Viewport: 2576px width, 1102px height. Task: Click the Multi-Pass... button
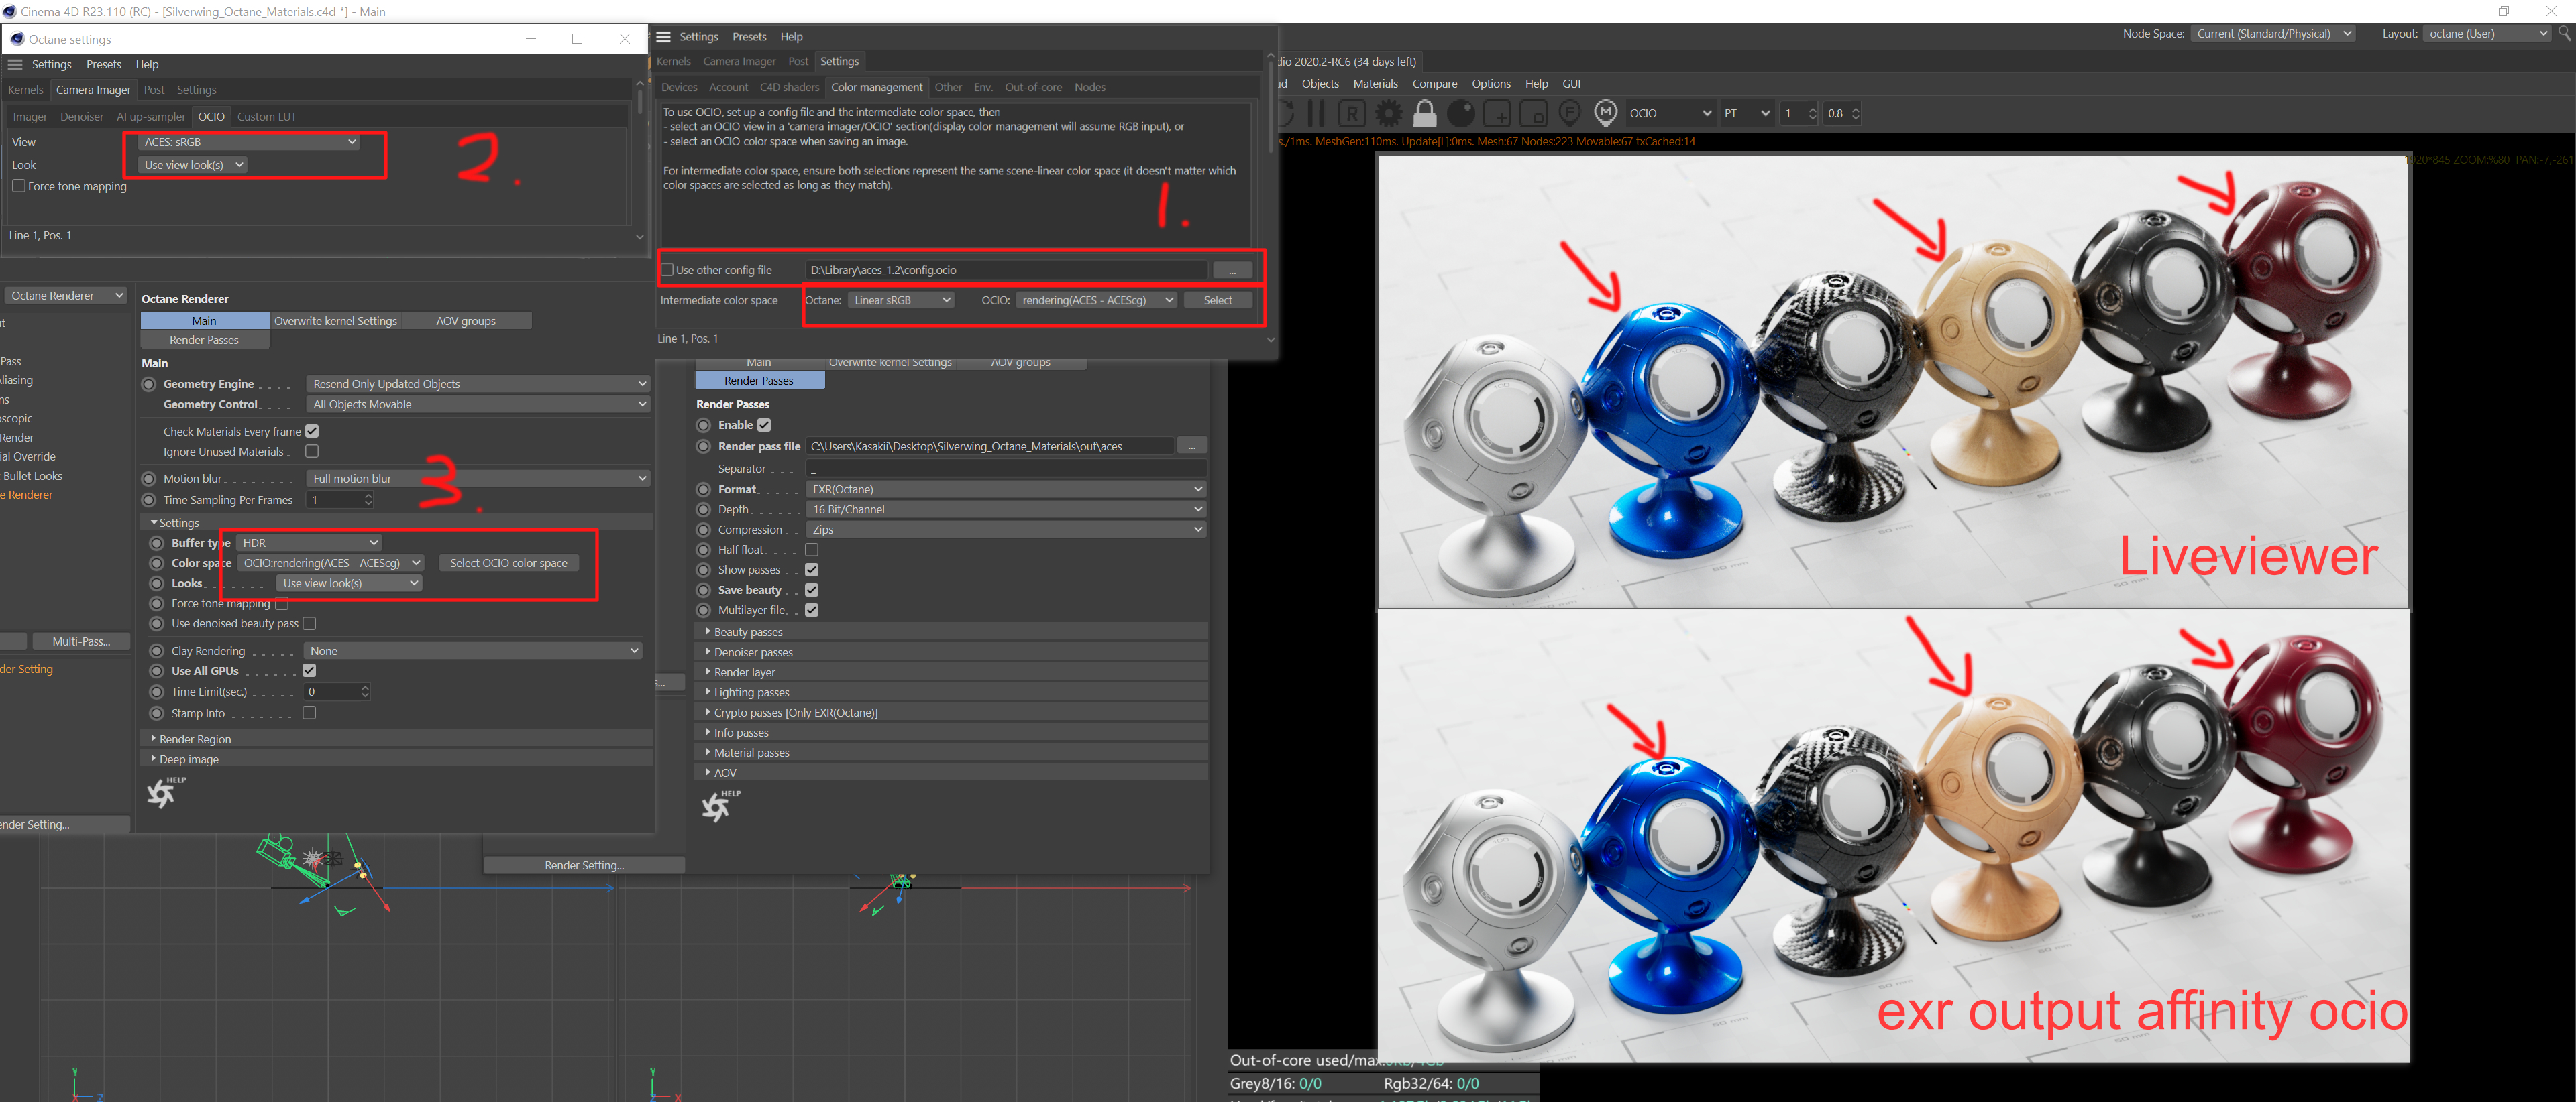(81, 641)
